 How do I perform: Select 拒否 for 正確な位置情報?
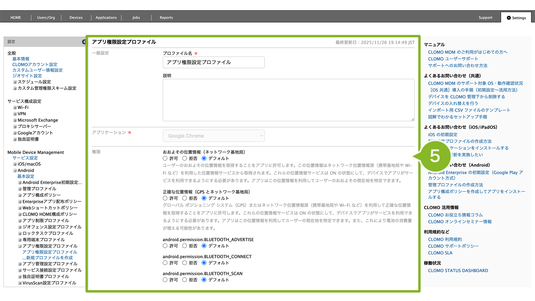(x=184, y=198)
